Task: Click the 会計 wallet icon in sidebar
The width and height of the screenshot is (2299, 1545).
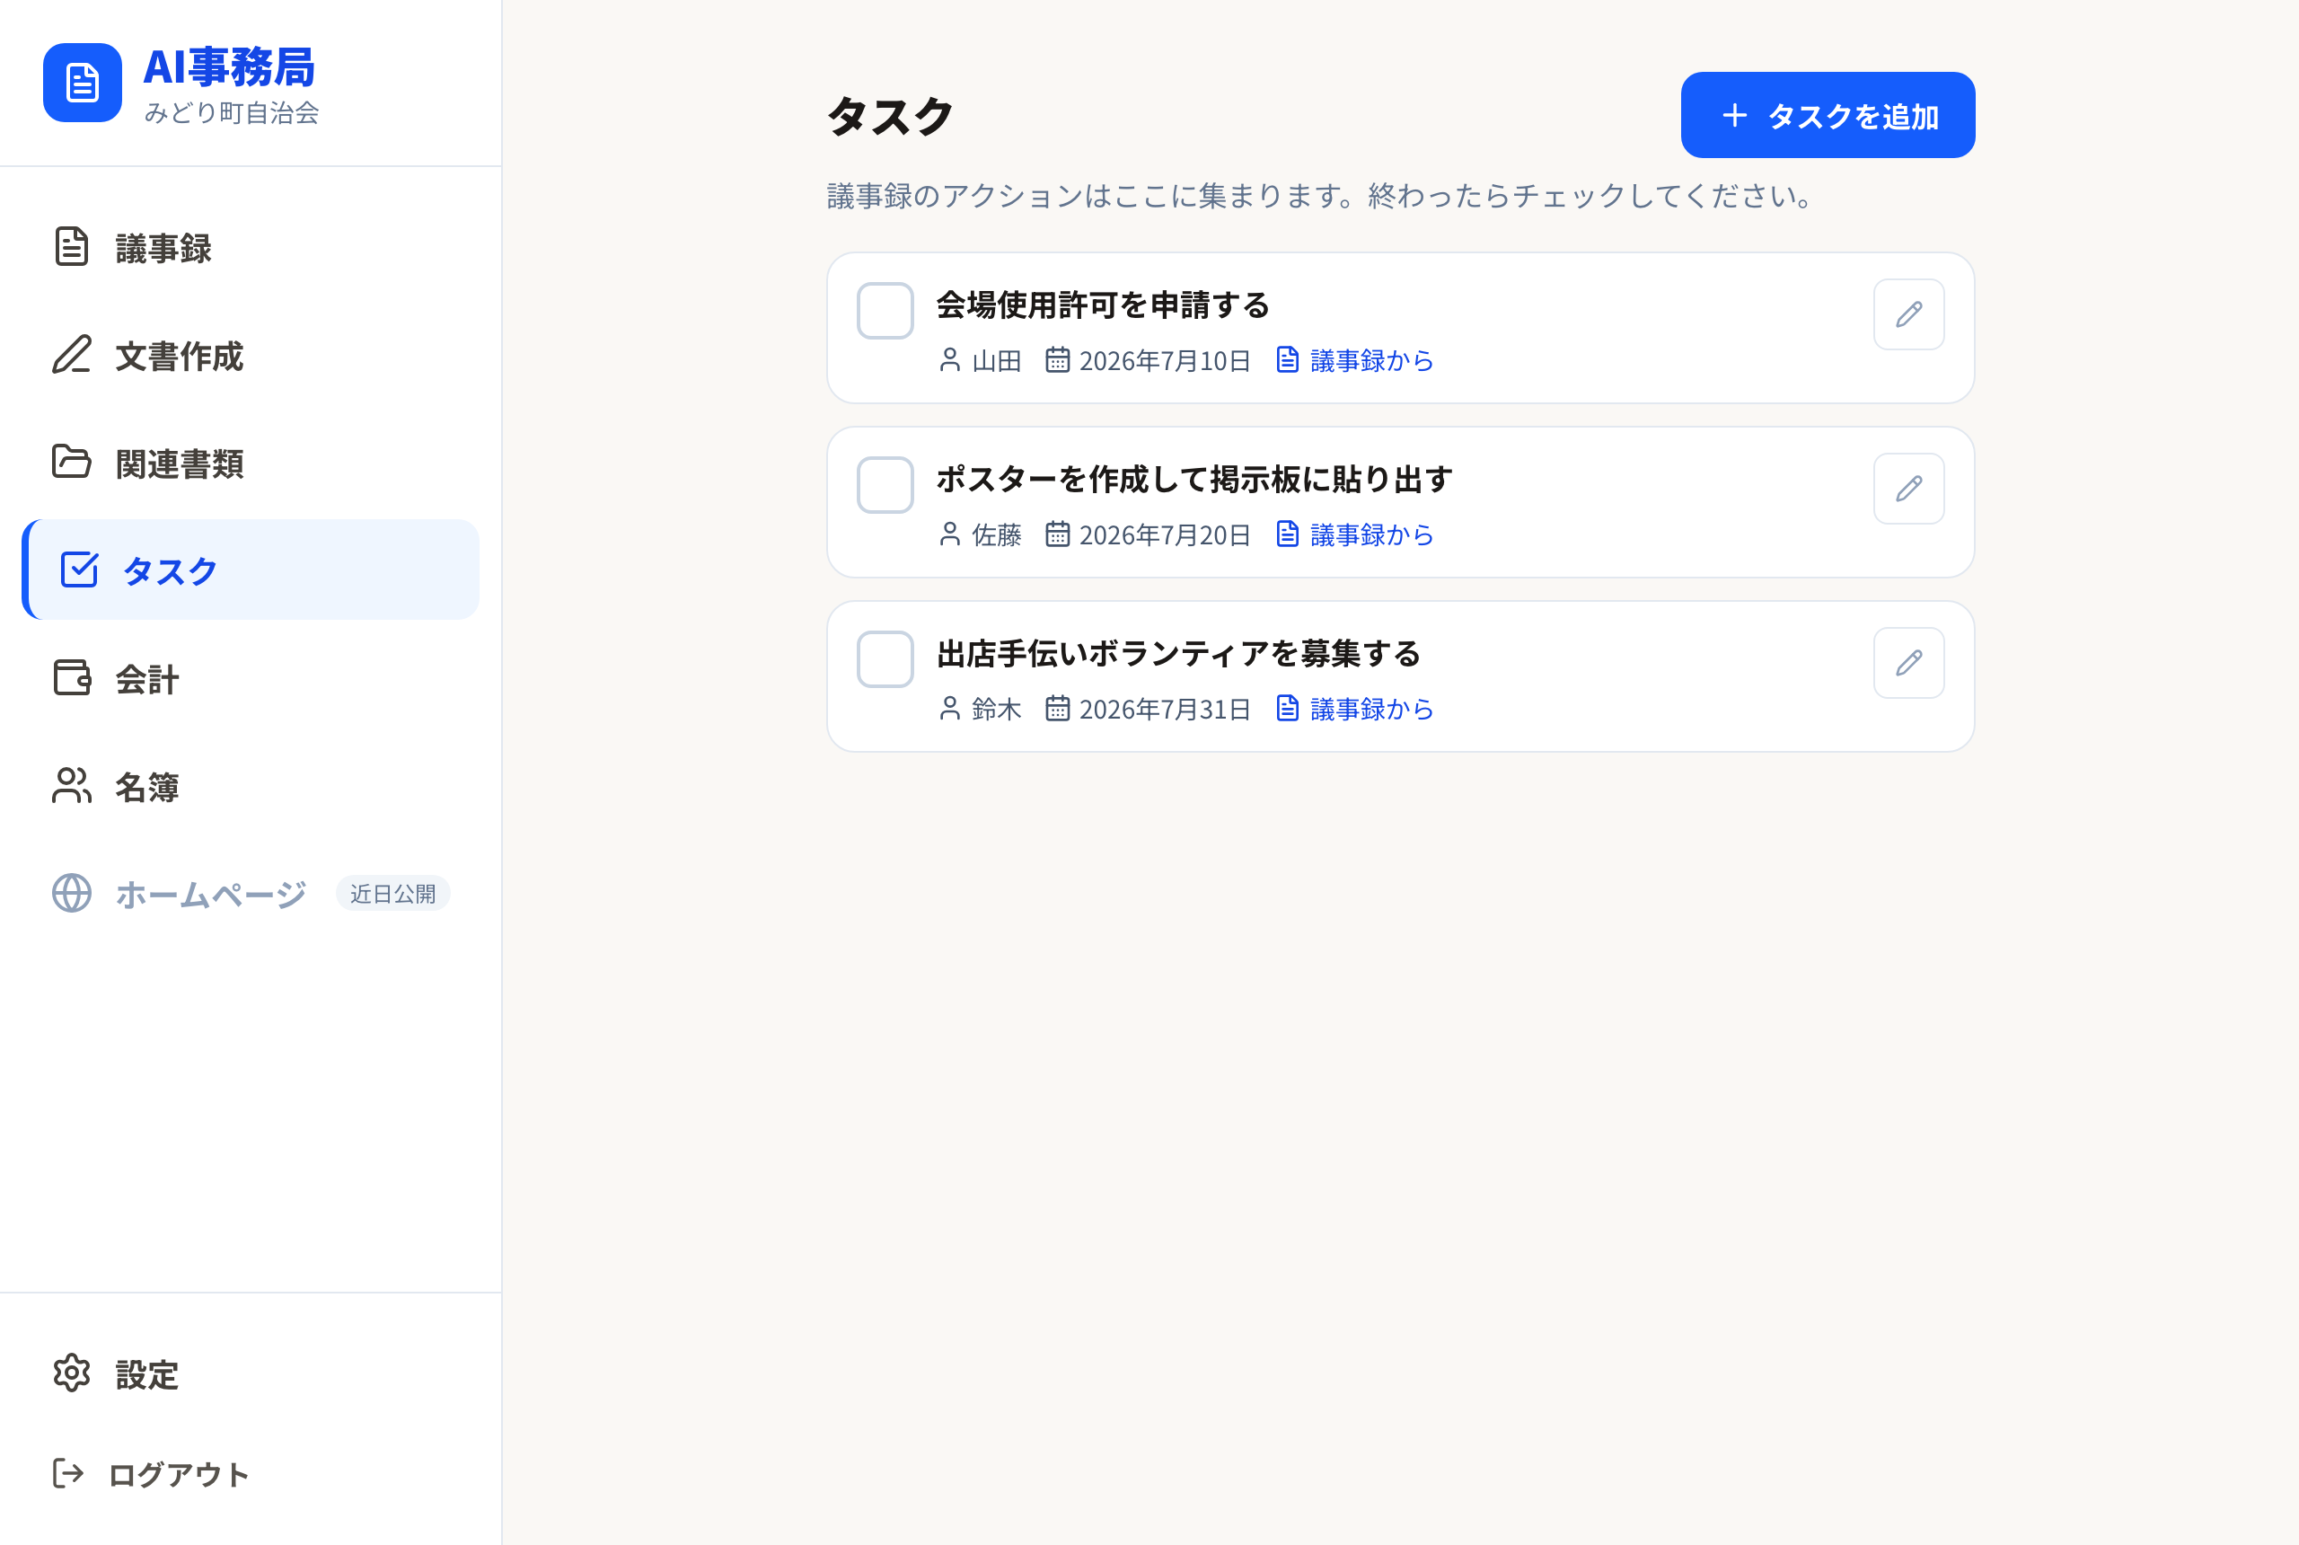Action: tap(71, 678)
